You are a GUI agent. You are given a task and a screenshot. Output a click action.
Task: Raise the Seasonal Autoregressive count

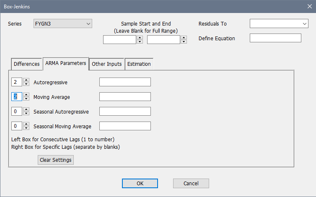point(26,109)
